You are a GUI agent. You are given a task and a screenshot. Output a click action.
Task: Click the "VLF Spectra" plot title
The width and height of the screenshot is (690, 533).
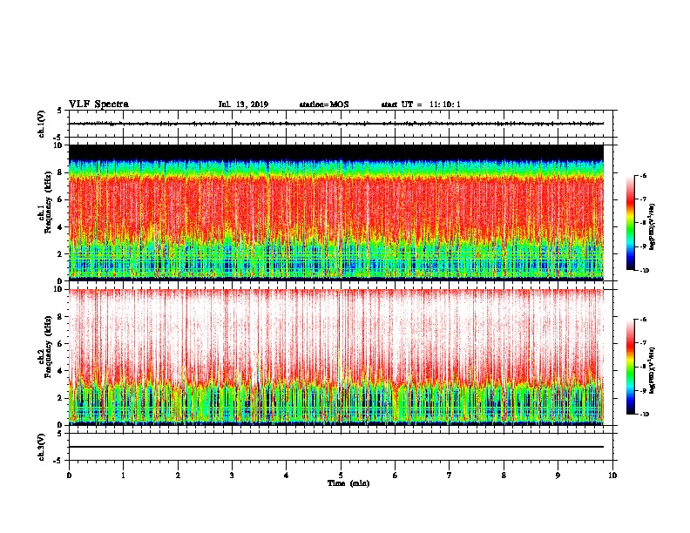click(x=98, y=105)
